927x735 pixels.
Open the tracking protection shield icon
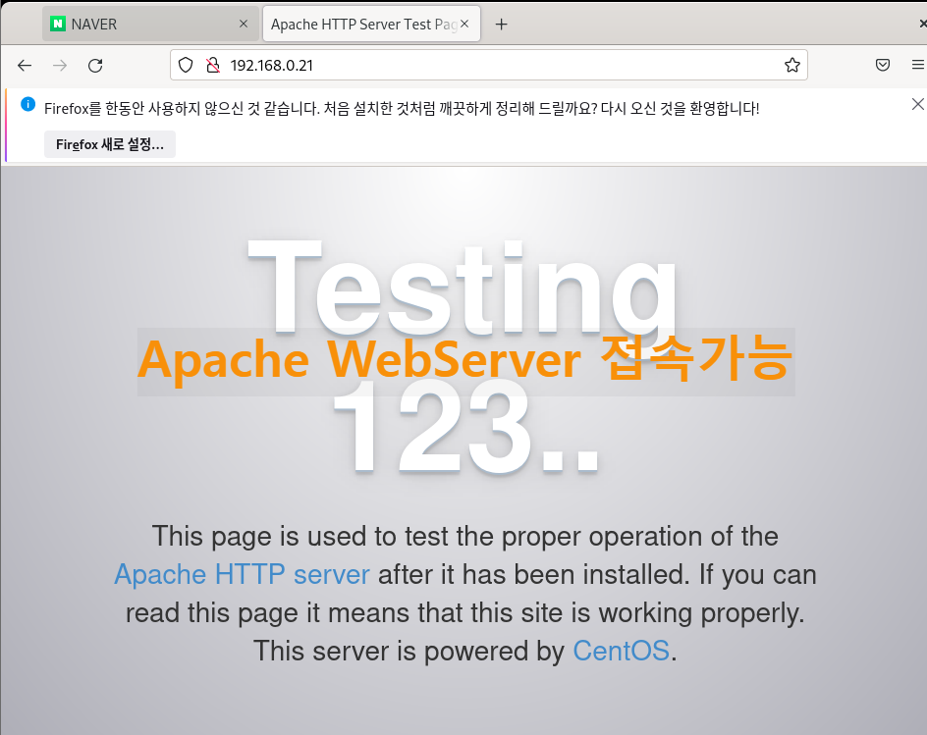pos(186,65)
